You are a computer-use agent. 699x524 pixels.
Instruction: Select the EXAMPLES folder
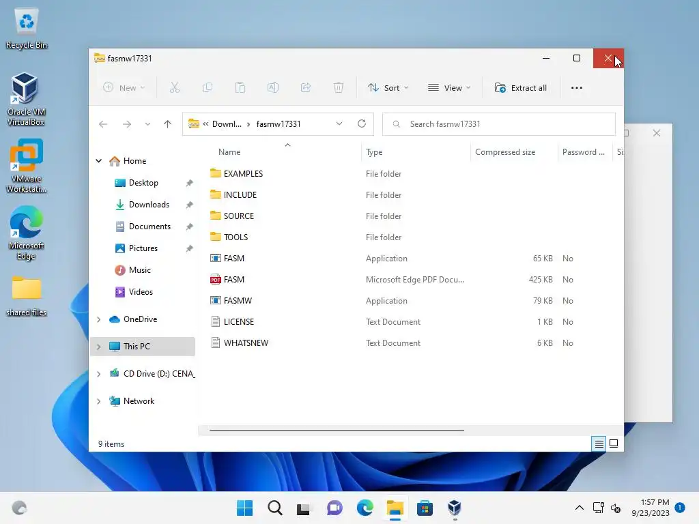tap(243, 174)
